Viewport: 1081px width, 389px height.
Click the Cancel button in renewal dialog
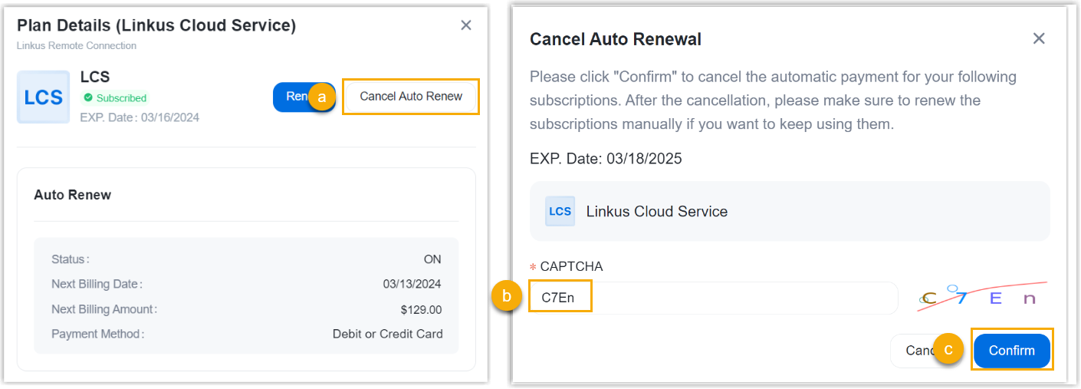coord(914,351)
